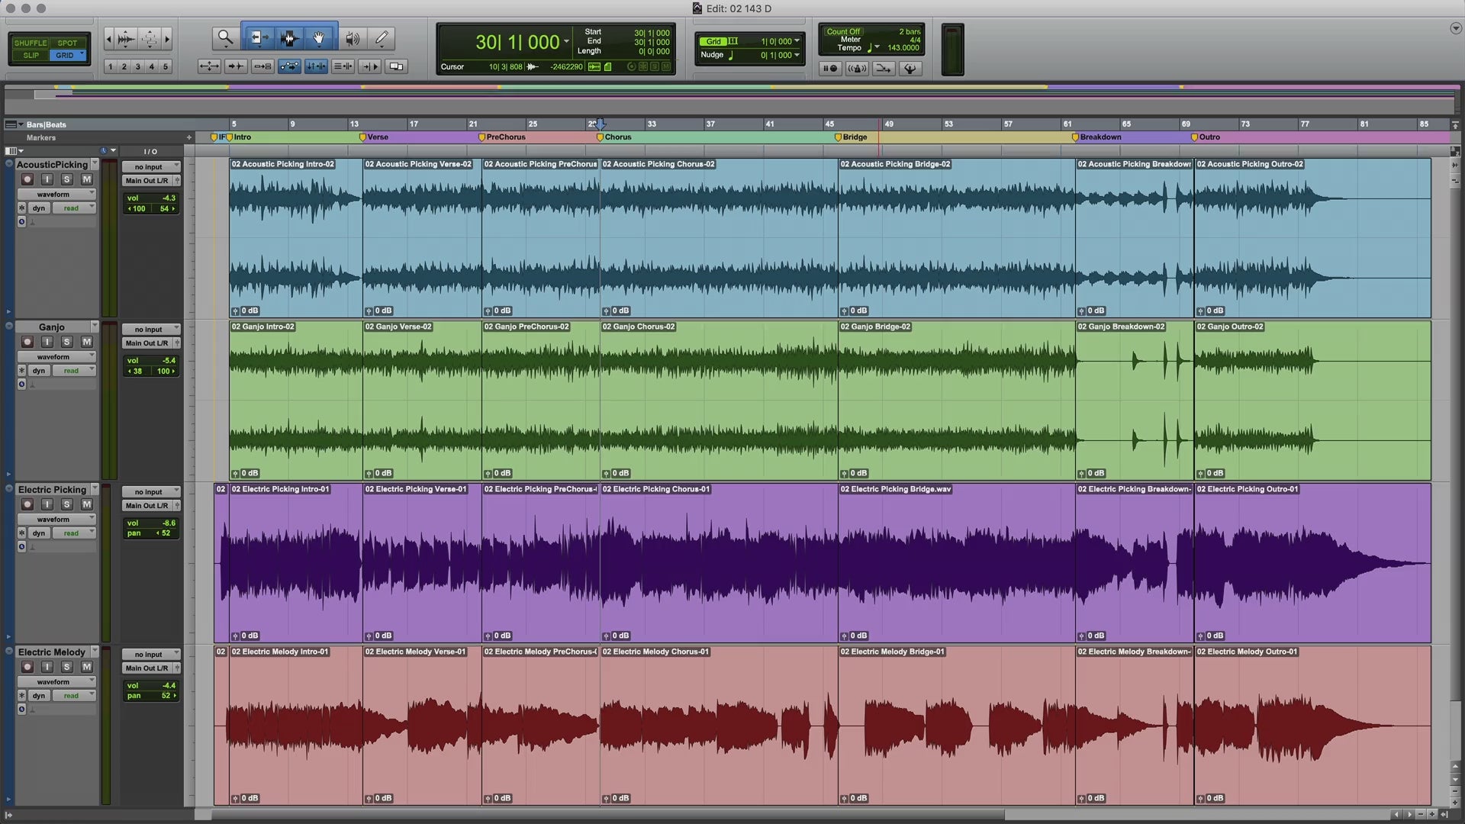Switch to SHUFFLE edit mode
Image resolution: width=1465 pixels, height=824 pixels.
pyautogui.click(x=31, y=43)
